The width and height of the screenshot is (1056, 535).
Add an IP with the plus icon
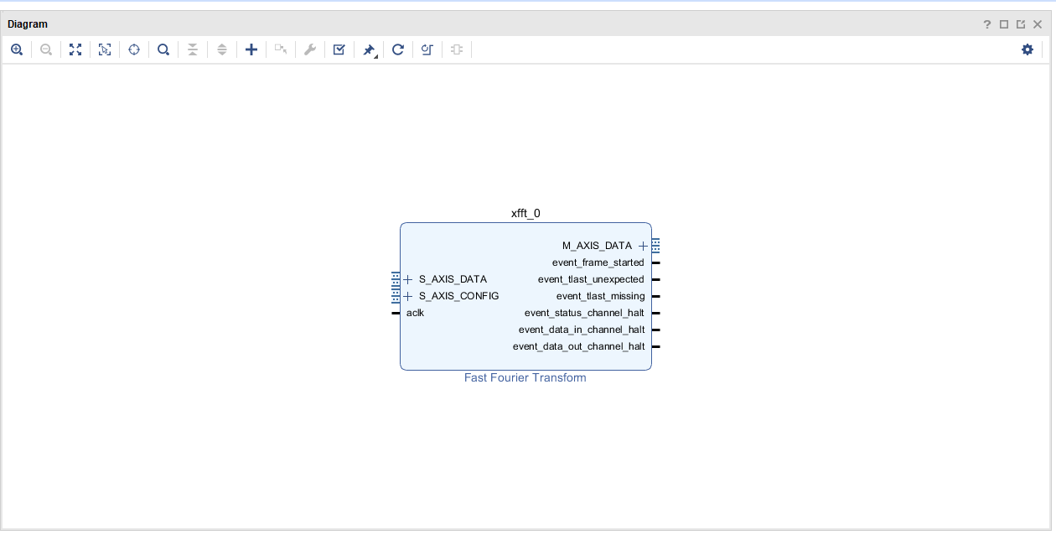251,49
